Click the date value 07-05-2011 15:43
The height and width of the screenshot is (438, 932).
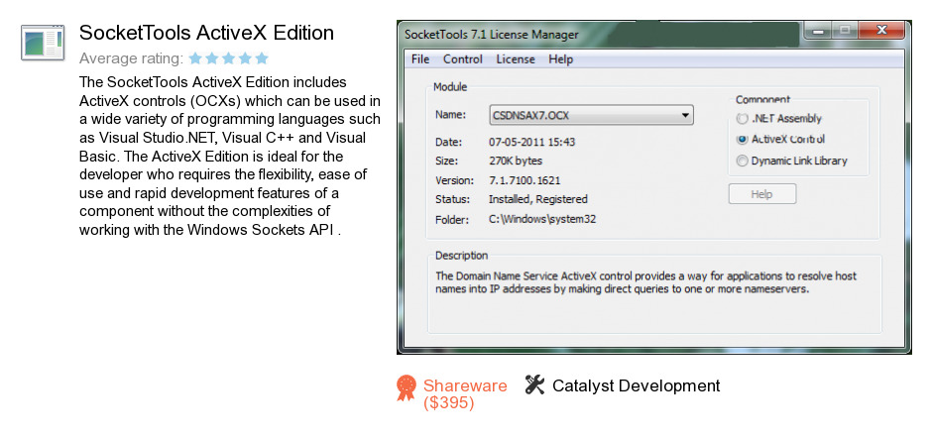pyautogui.click(x=532, y=142)
